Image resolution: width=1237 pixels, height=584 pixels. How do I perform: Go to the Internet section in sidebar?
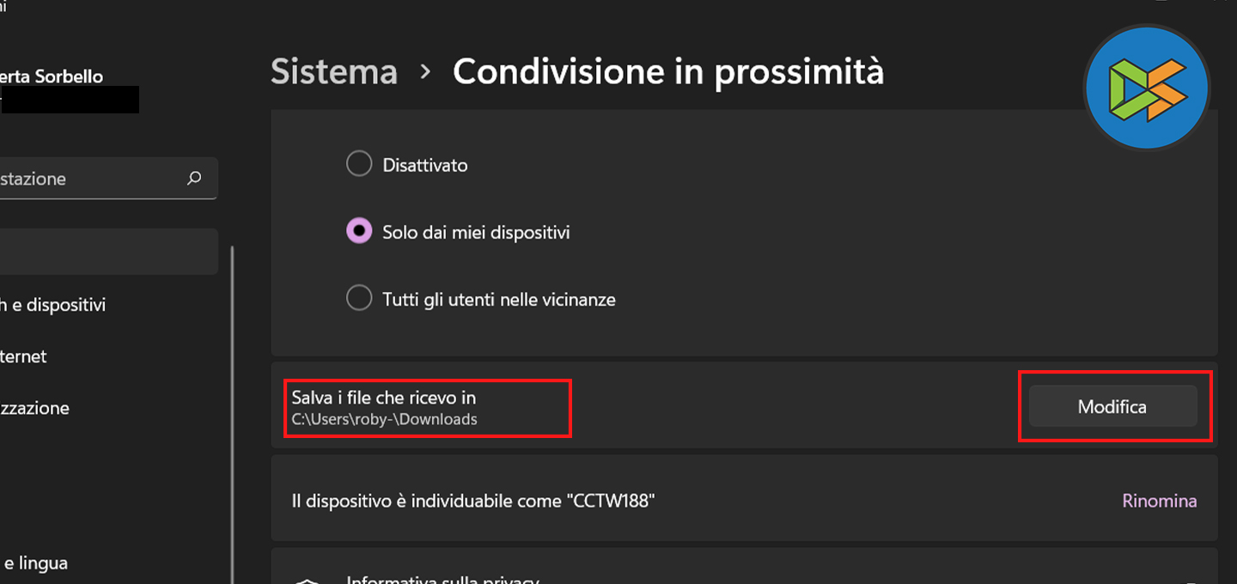(24, 356)
